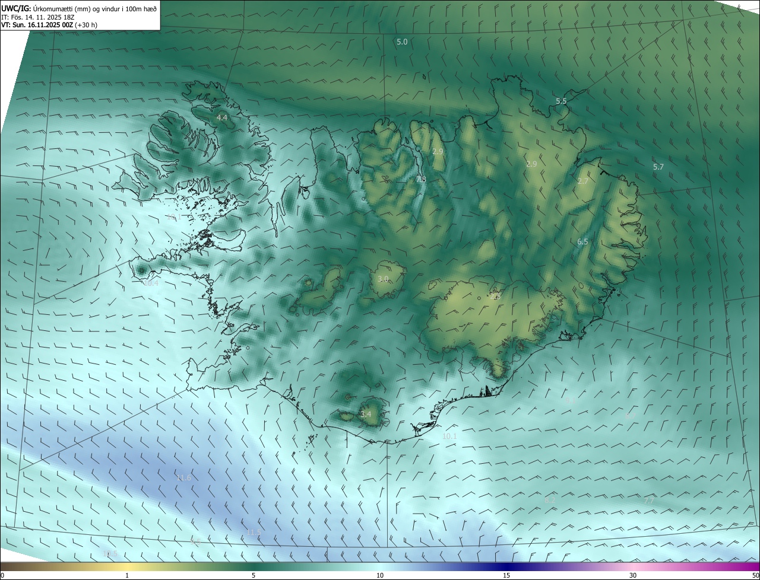Click the 5.5 value label

561,101
